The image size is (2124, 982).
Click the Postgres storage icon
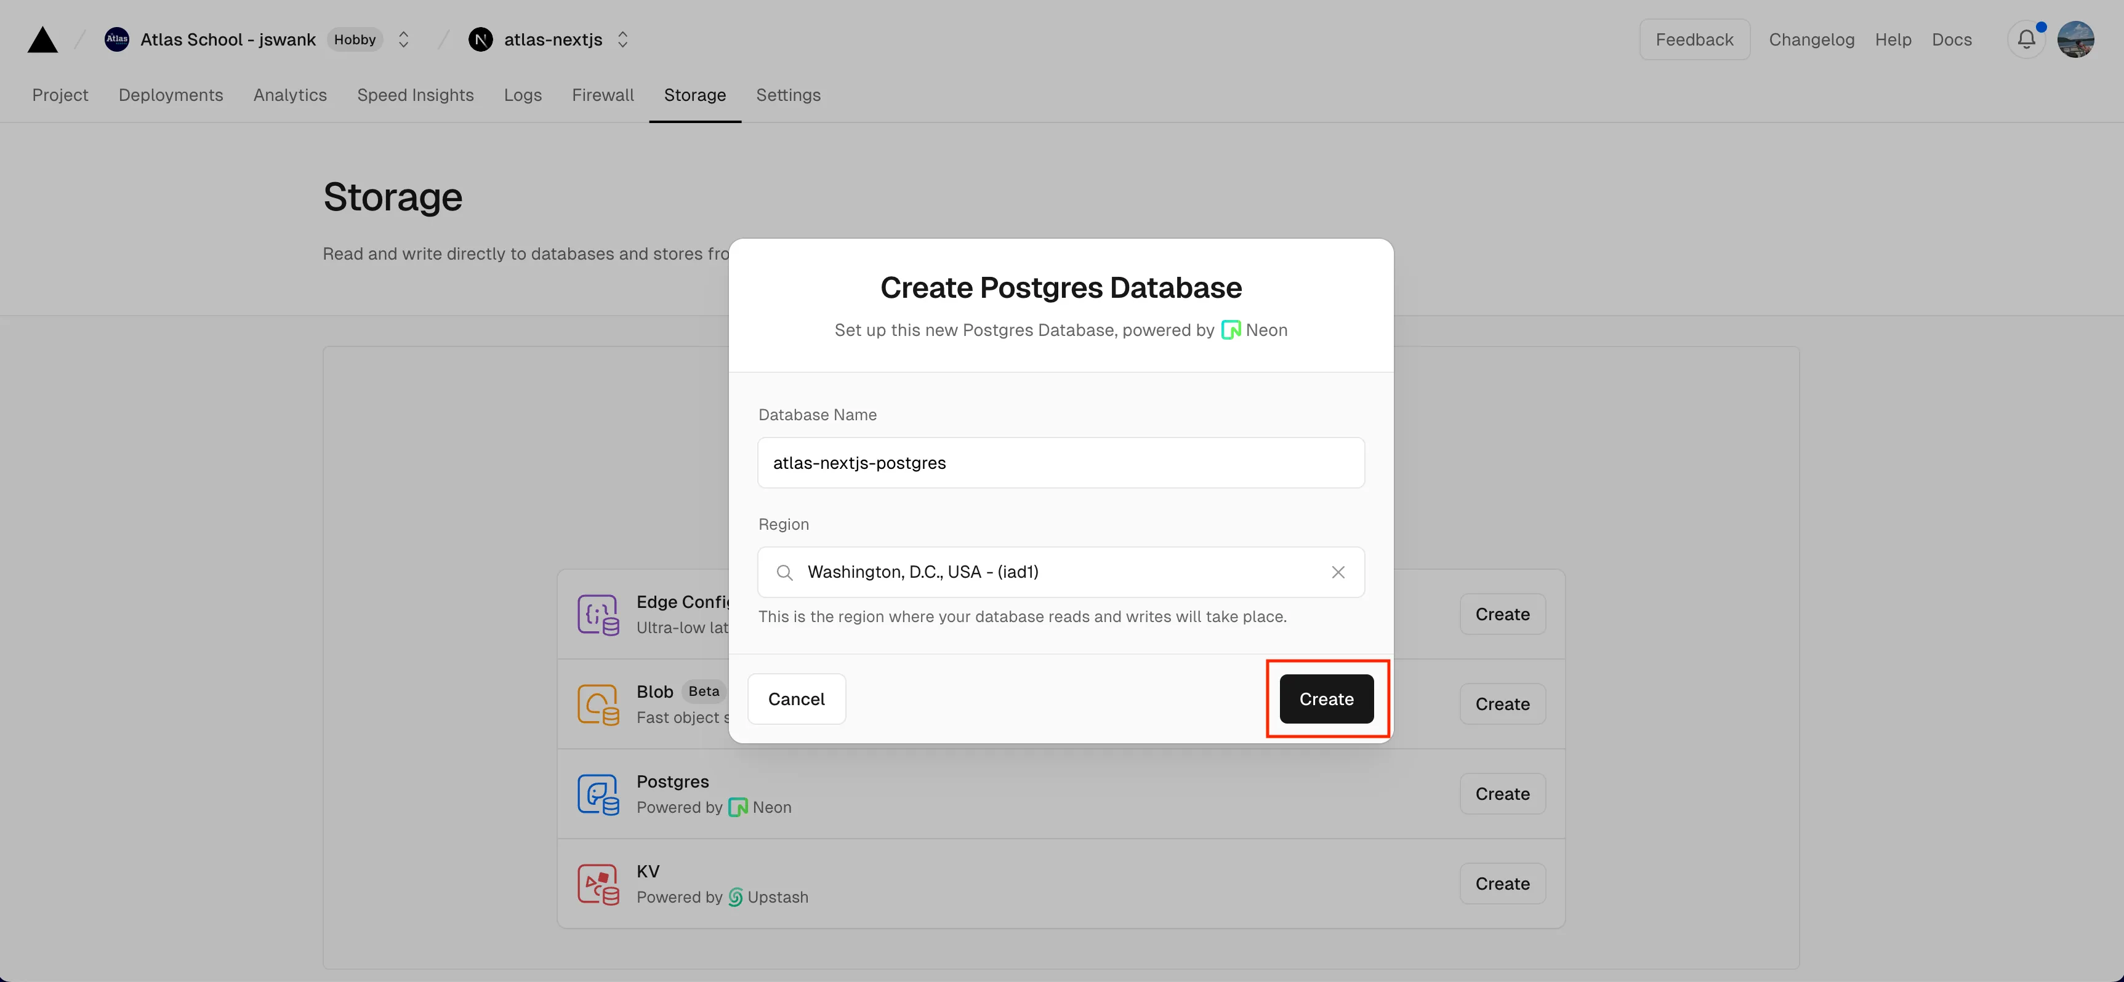pos(598,794)
